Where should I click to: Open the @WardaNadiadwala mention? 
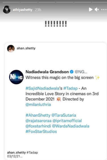tap(71, 126)
